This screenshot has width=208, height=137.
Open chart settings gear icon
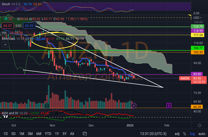click(199, 125)
